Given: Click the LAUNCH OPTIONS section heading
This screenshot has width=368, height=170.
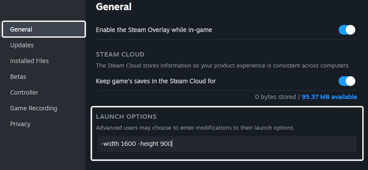Looking at the screenshot, I should (126, 117).
